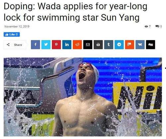Share article on LinkedIn

[67, 45]
